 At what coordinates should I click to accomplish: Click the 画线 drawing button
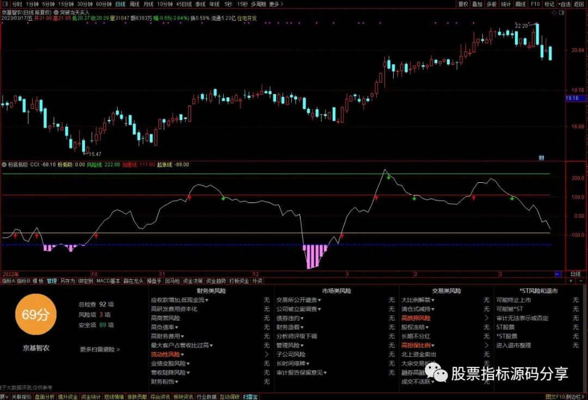pos(520,4)
